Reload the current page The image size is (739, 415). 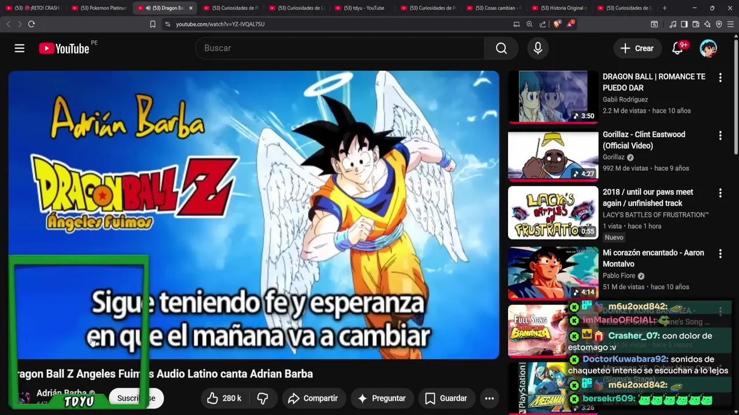(31, 24)
